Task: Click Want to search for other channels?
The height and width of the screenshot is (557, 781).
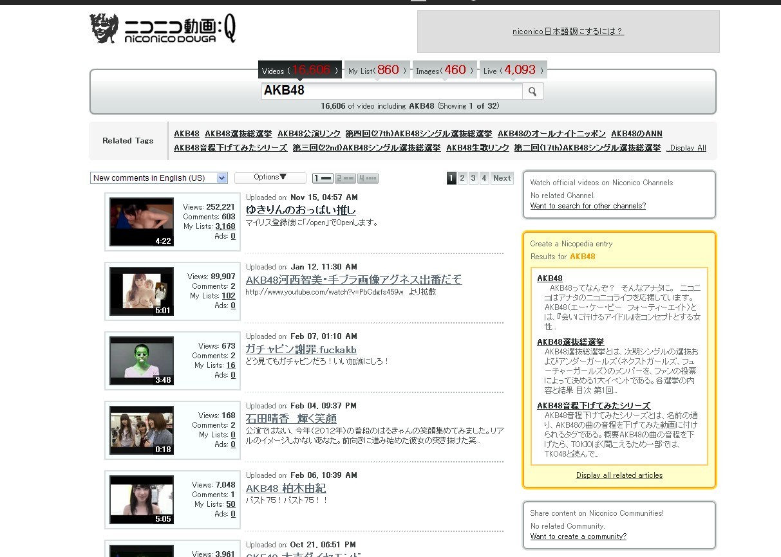Action: pos(588,206)
